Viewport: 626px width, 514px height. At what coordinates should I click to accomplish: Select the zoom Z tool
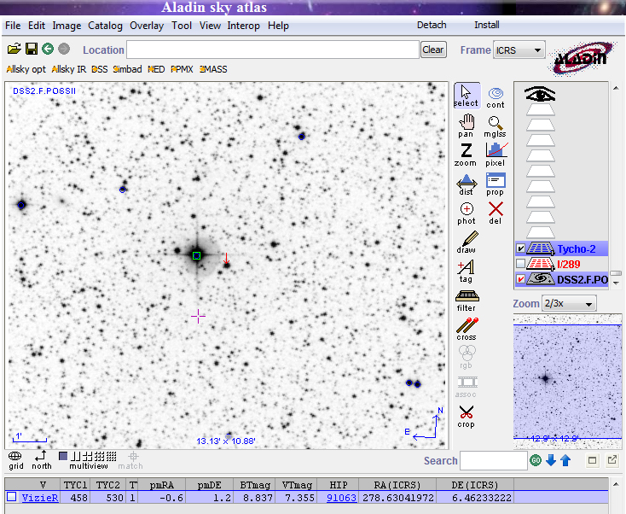[x=466, y=155]
